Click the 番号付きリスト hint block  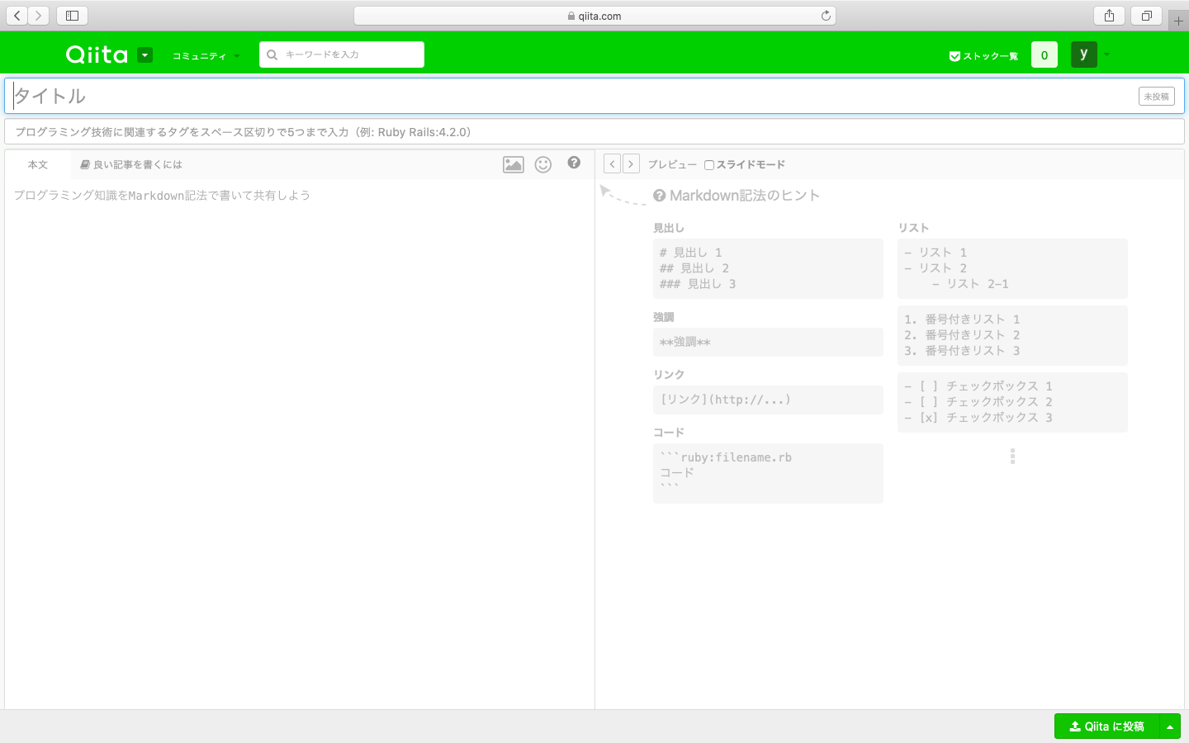(1012, 335)
